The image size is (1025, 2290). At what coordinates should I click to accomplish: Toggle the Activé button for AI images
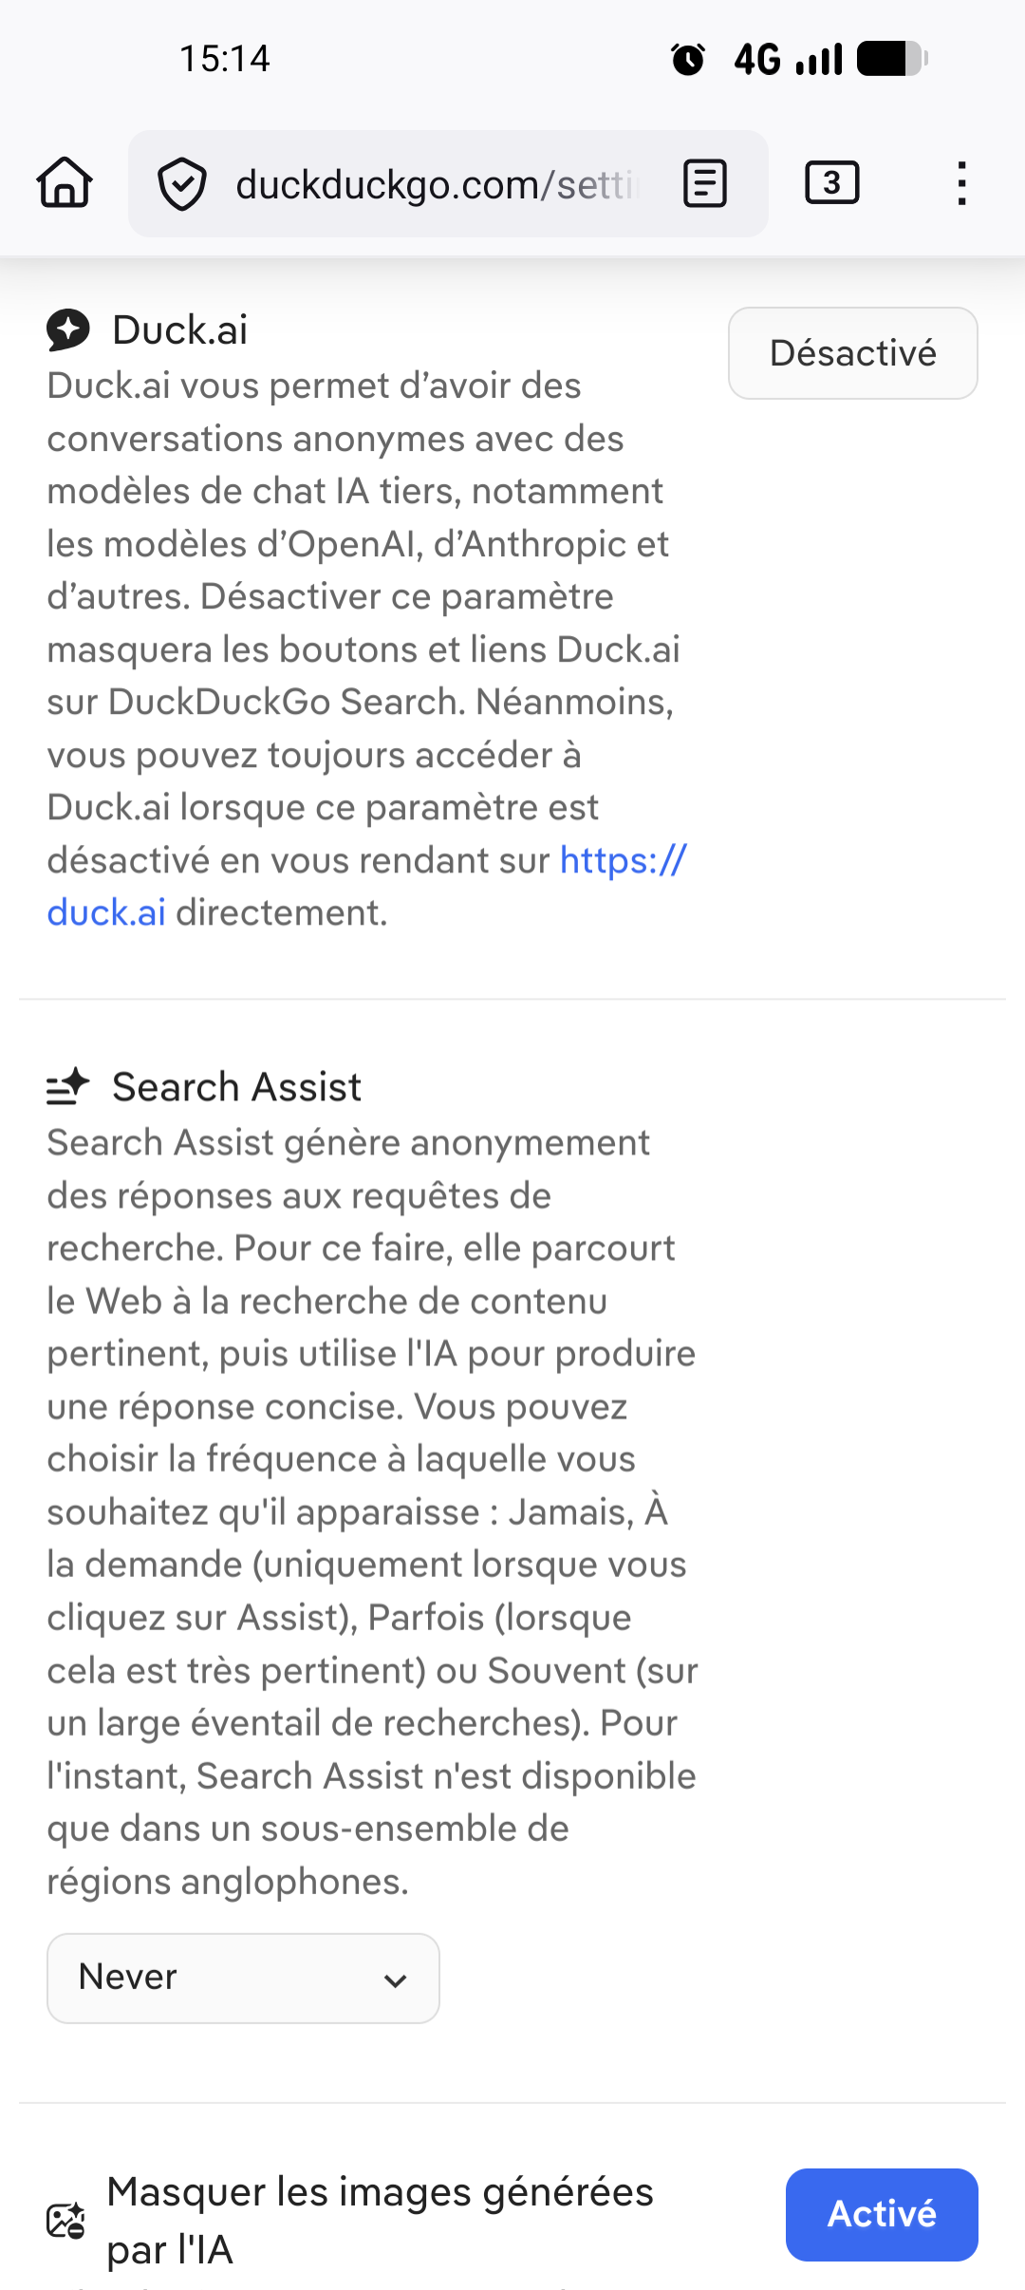click(881, 2214)
